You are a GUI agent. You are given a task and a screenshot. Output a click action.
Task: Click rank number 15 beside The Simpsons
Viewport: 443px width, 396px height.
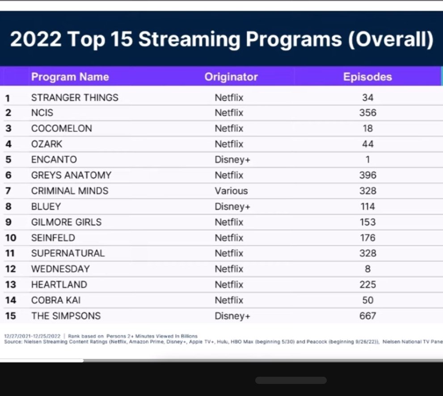coord(10,316)
